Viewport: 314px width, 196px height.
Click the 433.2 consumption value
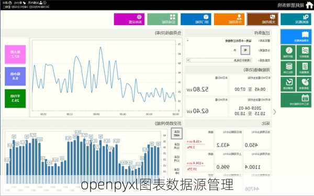pos(223,145)
